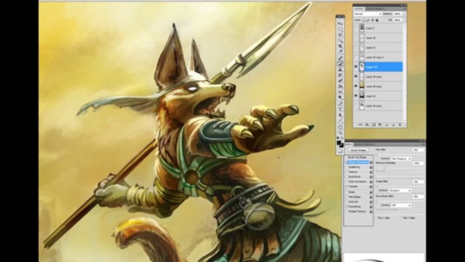Image resolution: width=465 pixels, height=262 pixels.
Task: Lock image pixels with brush lock icon
Action: 368,20
